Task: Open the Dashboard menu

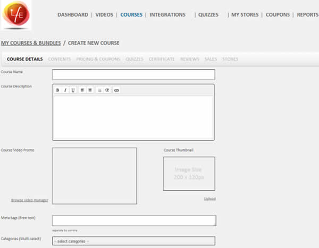Action: 73,15
